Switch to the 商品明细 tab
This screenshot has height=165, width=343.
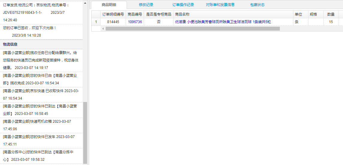pos(109,5)
